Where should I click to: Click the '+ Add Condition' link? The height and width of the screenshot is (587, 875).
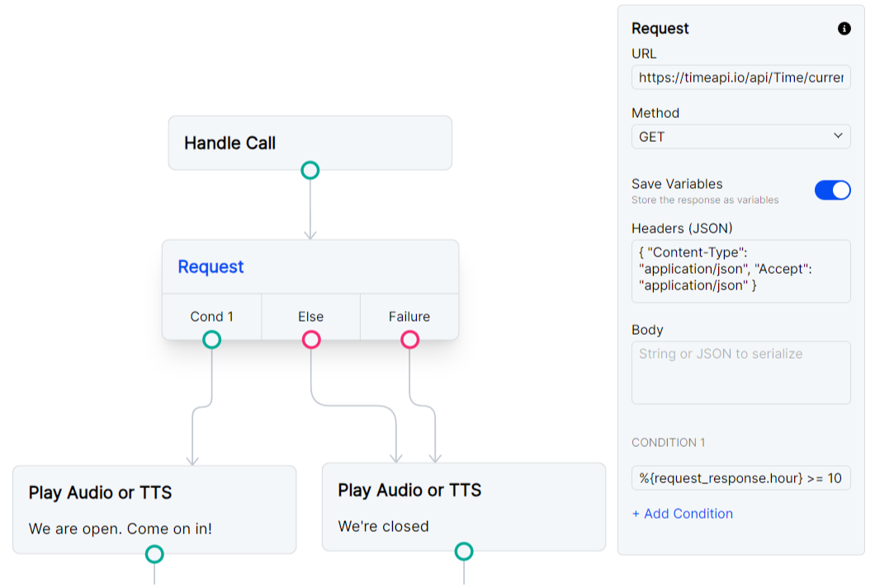683,514
